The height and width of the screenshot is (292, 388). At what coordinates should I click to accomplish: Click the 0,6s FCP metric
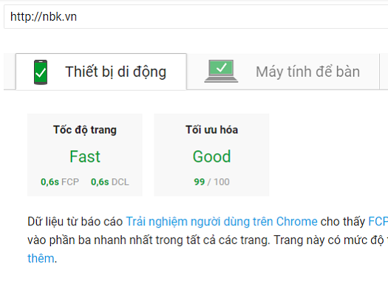60,182
